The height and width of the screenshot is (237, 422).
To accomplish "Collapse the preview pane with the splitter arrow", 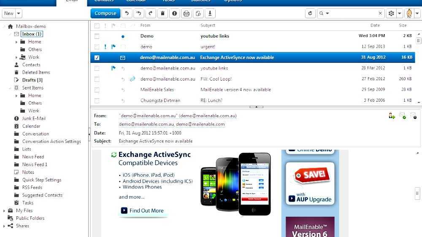I will pyautogui.click(x=257, y=107).
